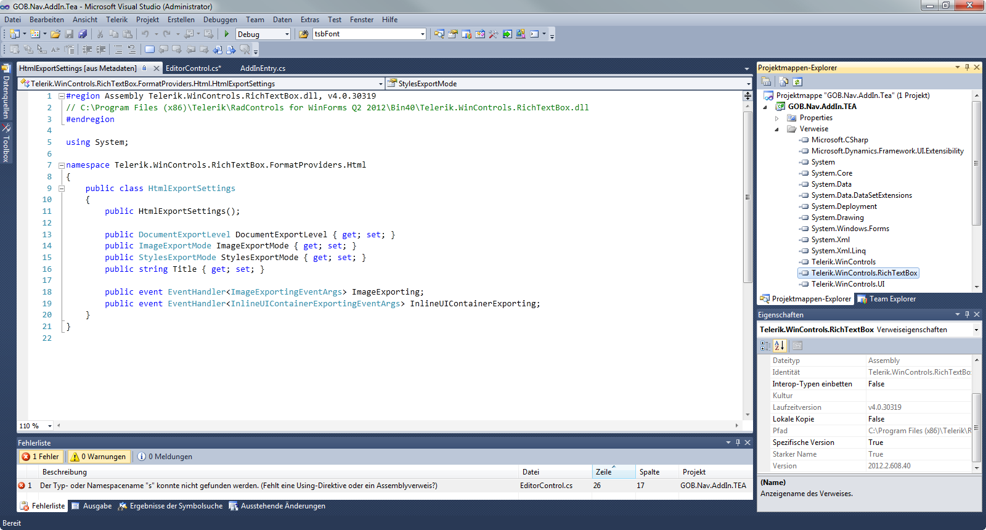
Task: Sort error list by Zeile column
Action: (x=614, y=472)
